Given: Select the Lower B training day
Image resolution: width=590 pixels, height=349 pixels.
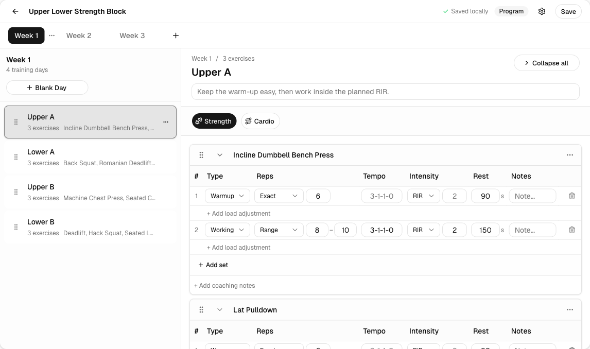Looking at the screenshot, I should pos(90,227).
